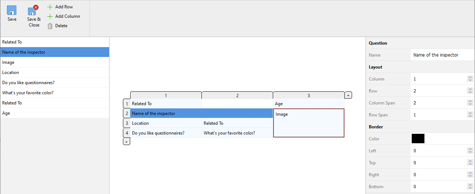The image size is (475, 194).
Task: Click the question Name input field
Action: click(442, 55)
